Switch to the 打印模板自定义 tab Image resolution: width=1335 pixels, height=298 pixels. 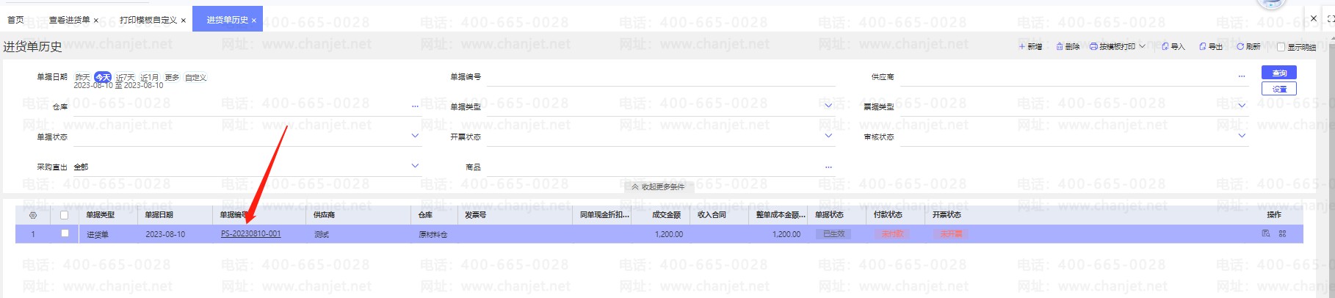148,20
